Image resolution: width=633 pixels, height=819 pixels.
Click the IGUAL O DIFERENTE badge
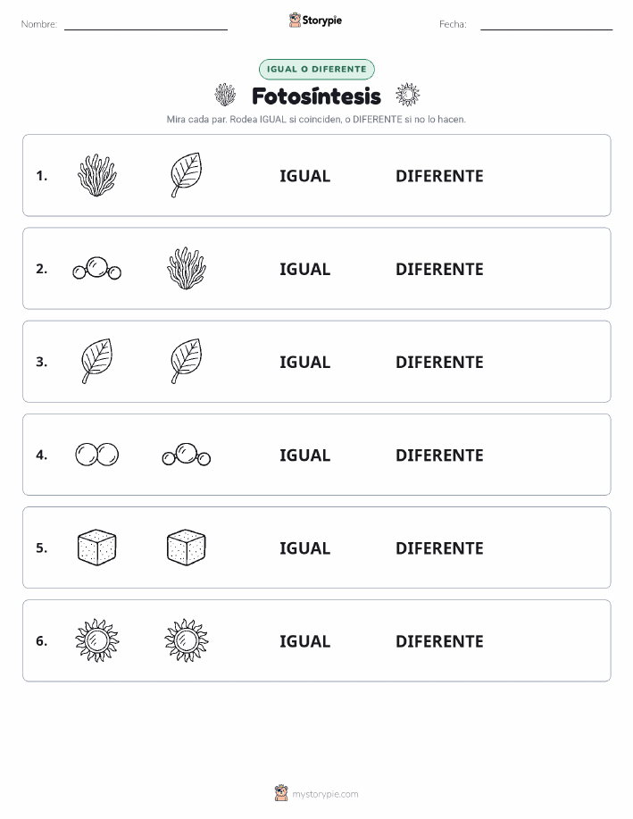(316, 69)
